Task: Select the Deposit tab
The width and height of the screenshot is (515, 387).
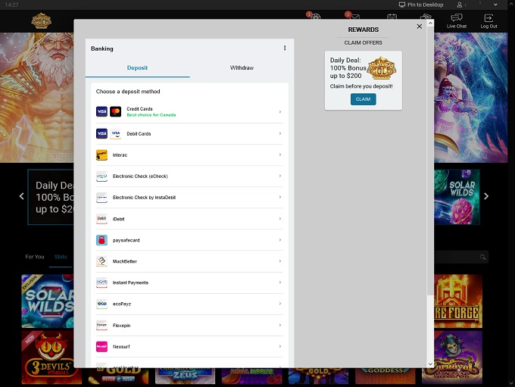Action: click(x=137, y=68)
